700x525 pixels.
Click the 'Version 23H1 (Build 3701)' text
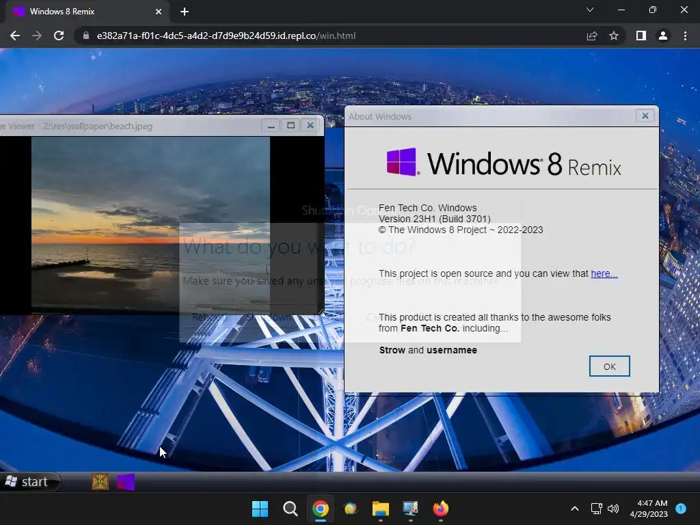click(434, 219)
